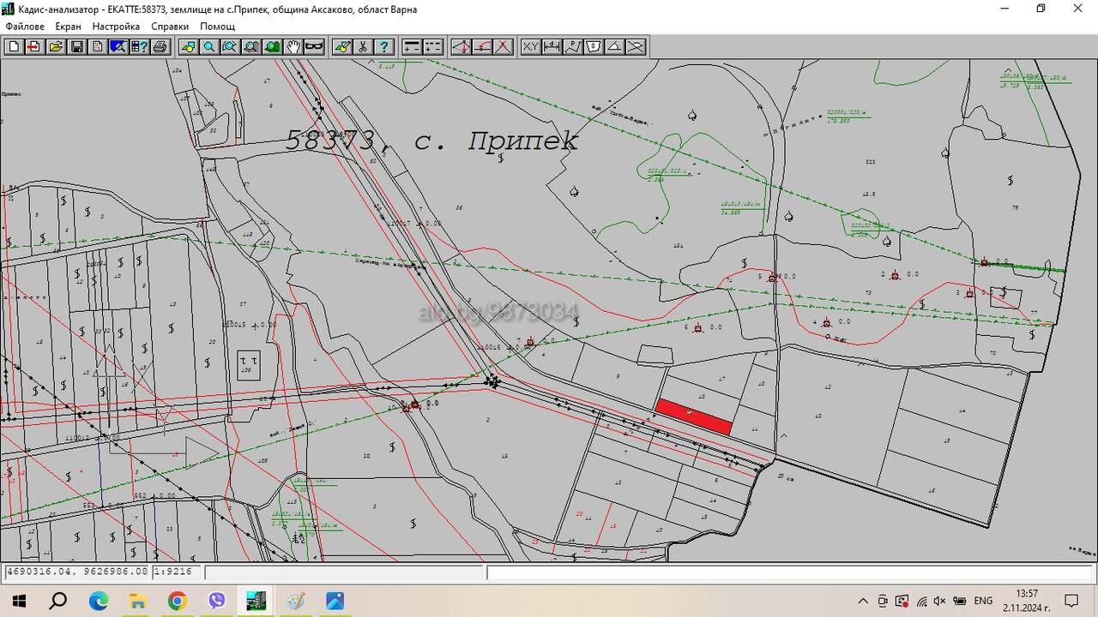Click the muted volume tray icon
This screenshot has height=617, width=1098.
[940, 601]
